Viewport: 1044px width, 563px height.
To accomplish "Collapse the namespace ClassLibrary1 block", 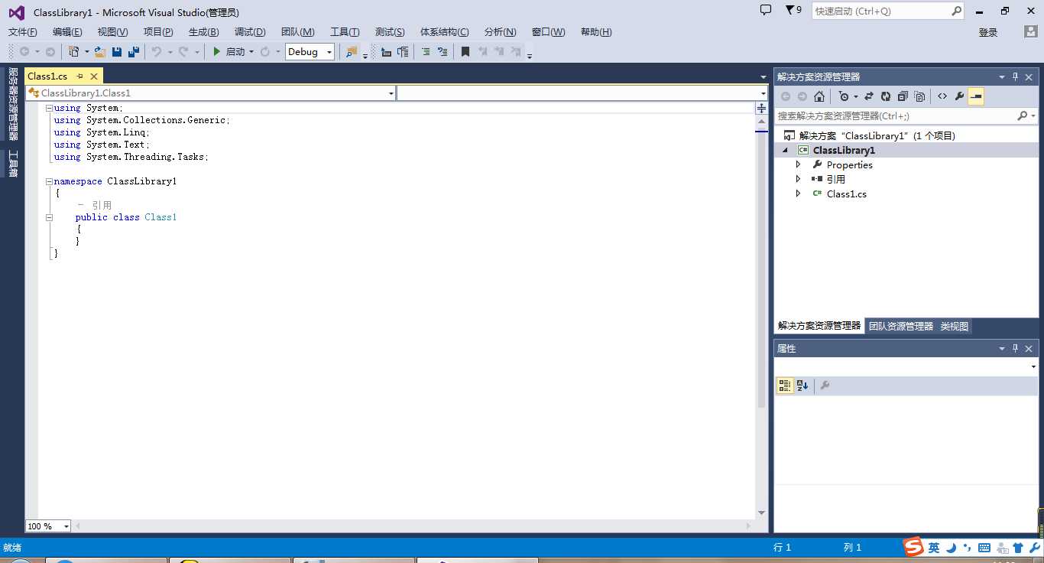I will pos(49,181).
